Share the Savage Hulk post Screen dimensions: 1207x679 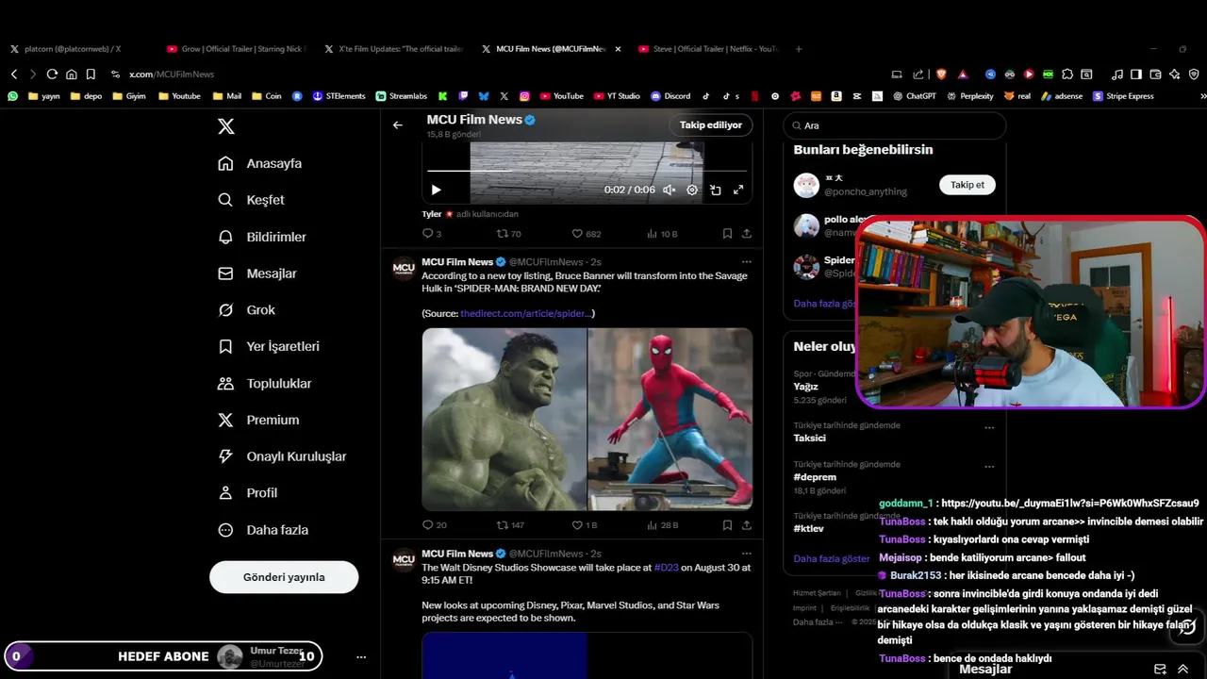(x=747, y=525)
